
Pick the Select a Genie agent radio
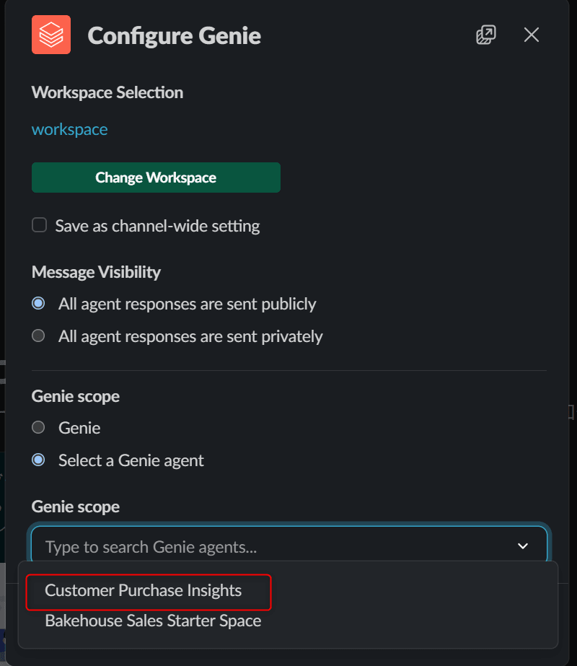point(38,460)
